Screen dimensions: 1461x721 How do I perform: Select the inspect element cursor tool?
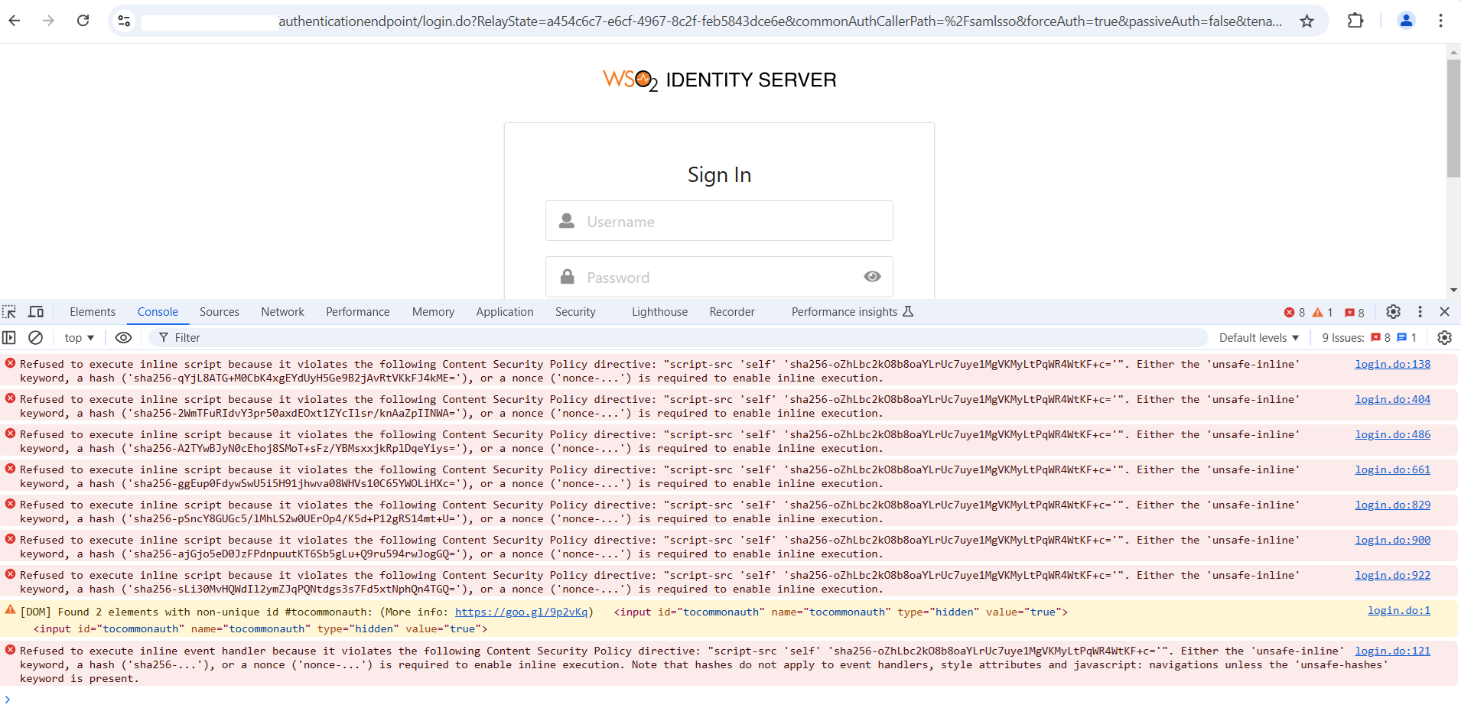point(9,311)
